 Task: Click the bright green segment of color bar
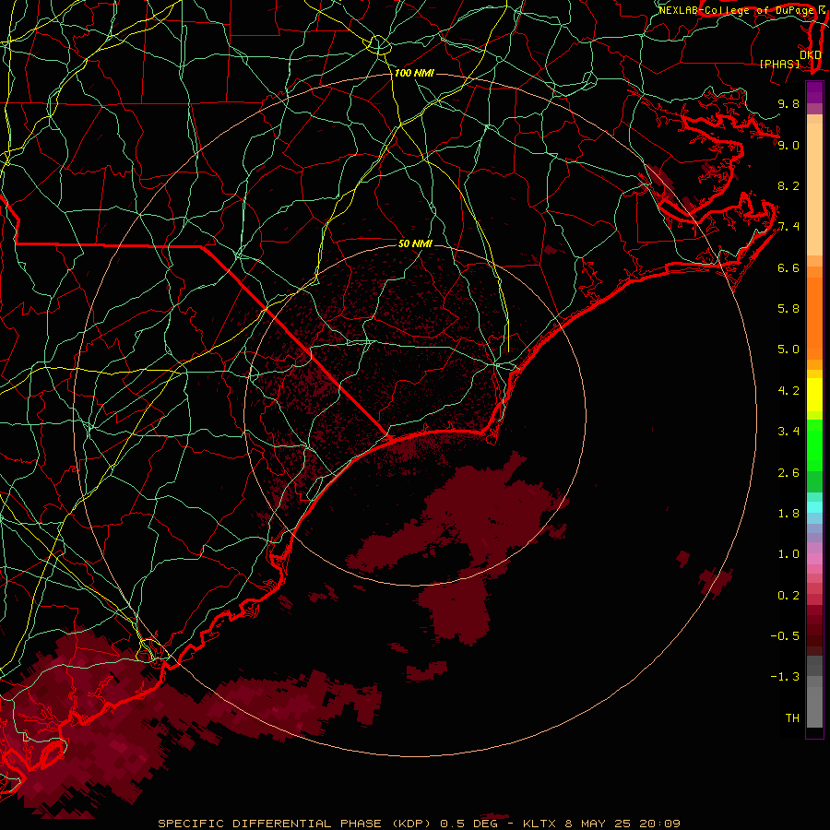point(814,444)
